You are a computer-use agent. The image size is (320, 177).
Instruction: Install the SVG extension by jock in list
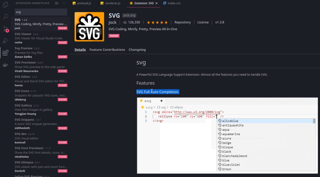(x=62, y=28)
